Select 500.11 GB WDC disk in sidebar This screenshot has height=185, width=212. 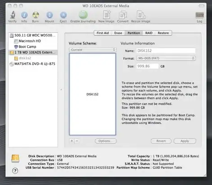click(x=33, y=35)
